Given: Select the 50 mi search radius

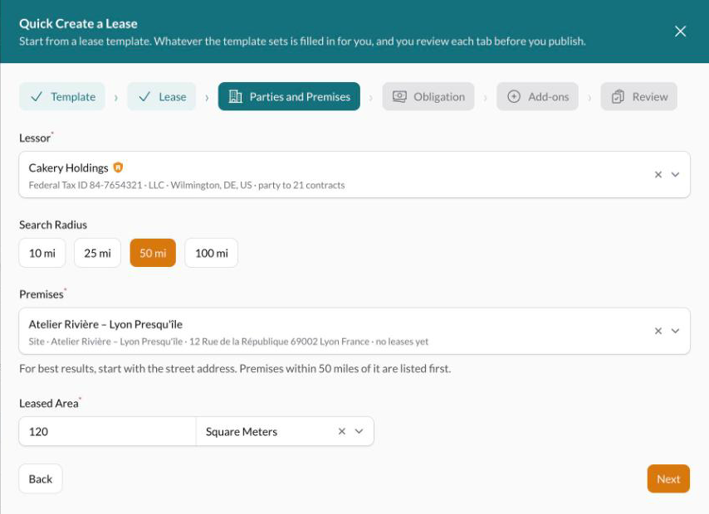Looking at the screenshot, I should pyautogui.click(x=153, y=253).
